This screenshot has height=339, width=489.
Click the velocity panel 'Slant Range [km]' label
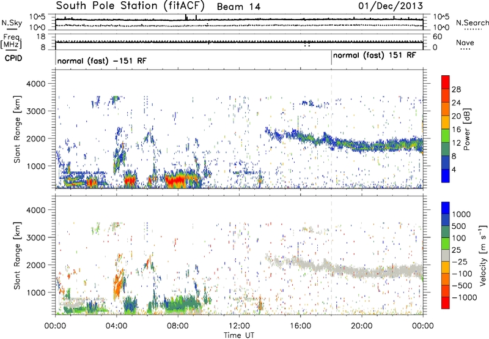tap(17, 255)
